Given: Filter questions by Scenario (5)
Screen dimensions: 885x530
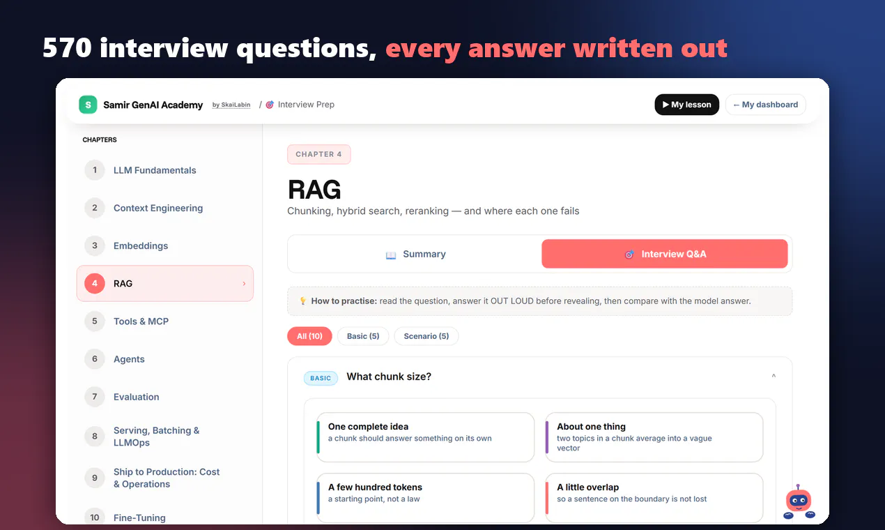Looking at the screenshot, I should (x=426, y=336).
